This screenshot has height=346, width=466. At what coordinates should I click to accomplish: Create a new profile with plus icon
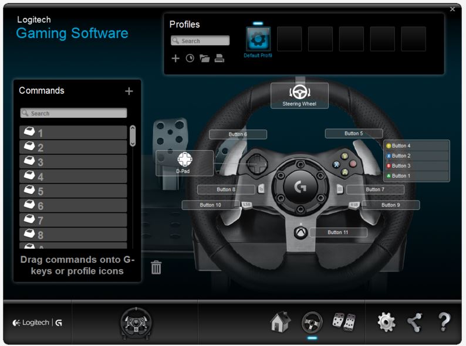(175, 58)
